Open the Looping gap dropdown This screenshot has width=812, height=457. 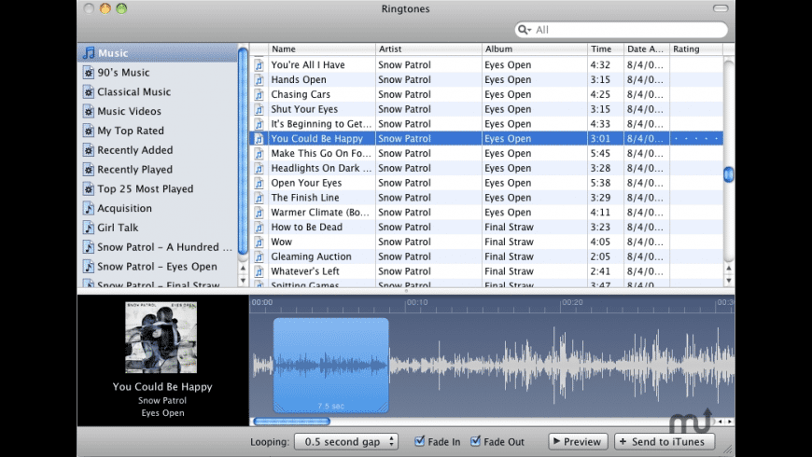[x=346, y=441]
